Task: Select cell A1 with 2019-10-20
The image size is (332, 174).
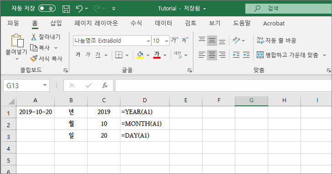Action: point(36,112)
